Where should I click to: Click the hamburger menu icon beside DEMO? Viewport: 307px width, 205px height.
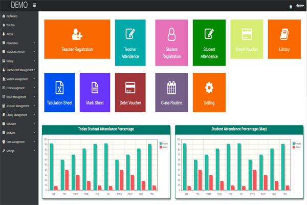(x=34, y=5)
